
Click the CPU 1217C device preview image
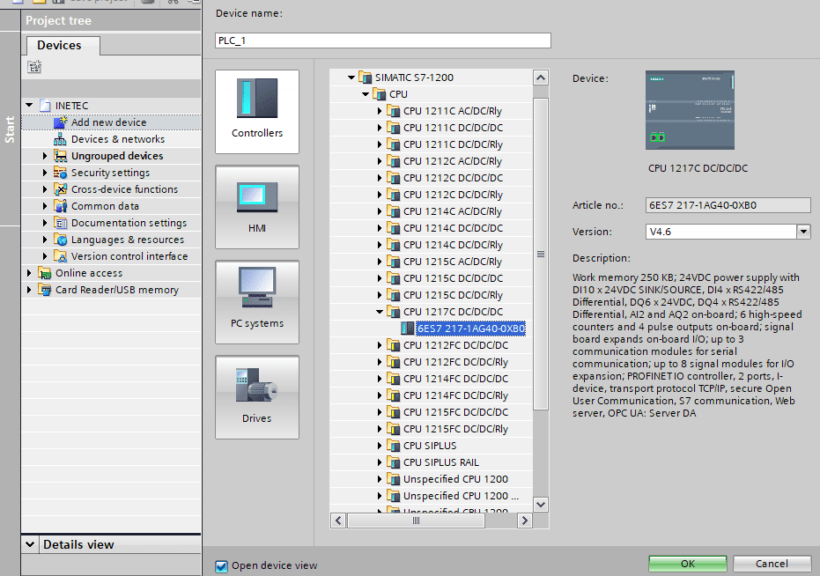pyautogui.click(x=690, y=110)
